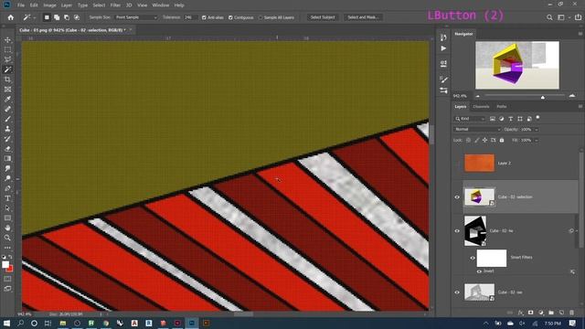The height and width of the screenshot is (329, 585).
Task: Open the Layers panel menu
Action: coord(580,107)
